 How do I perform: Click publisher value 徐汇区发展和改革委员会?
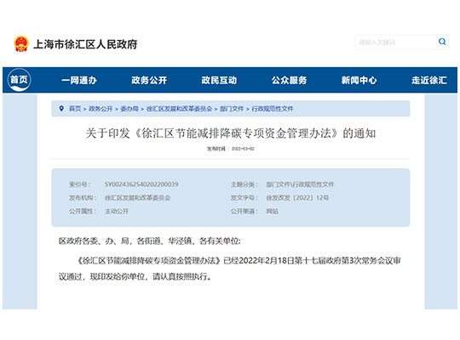click(x=138, y=198)
